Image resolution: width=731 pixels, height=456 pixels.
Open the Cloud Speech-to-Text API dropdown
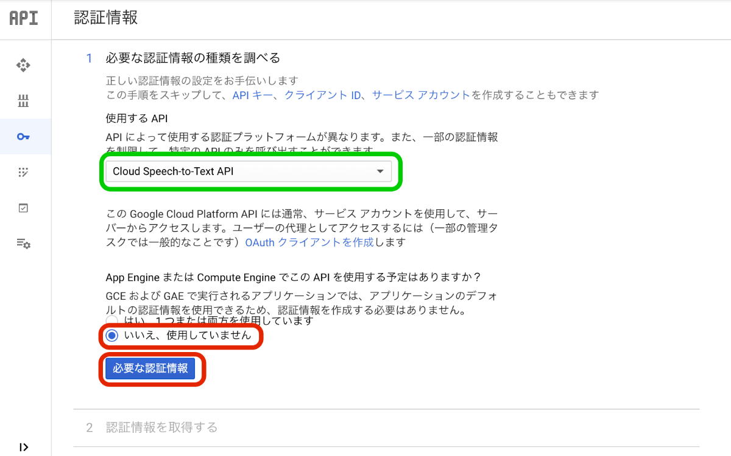(x=248, y=171)
